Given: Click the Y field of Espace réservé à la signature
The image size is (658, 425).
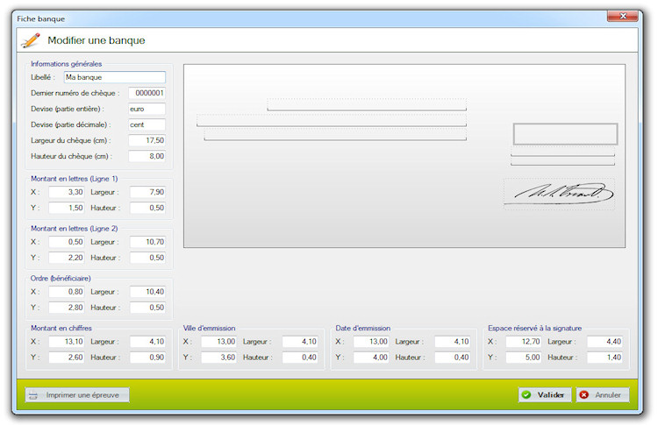Looking at the screenshot, I should (x=523, y=358).
